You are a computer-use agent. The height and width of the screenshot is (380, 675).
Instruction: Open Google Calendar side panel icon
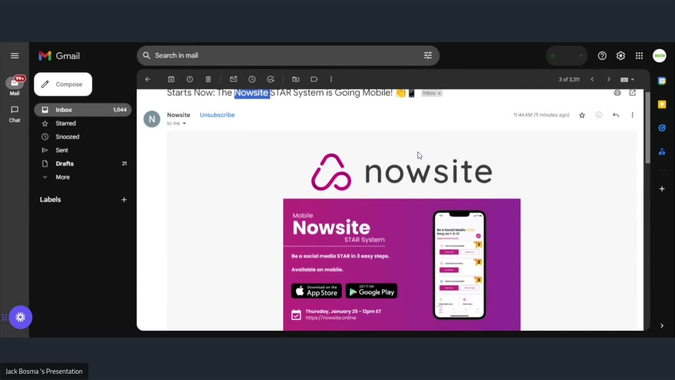[x=662, y=81]
